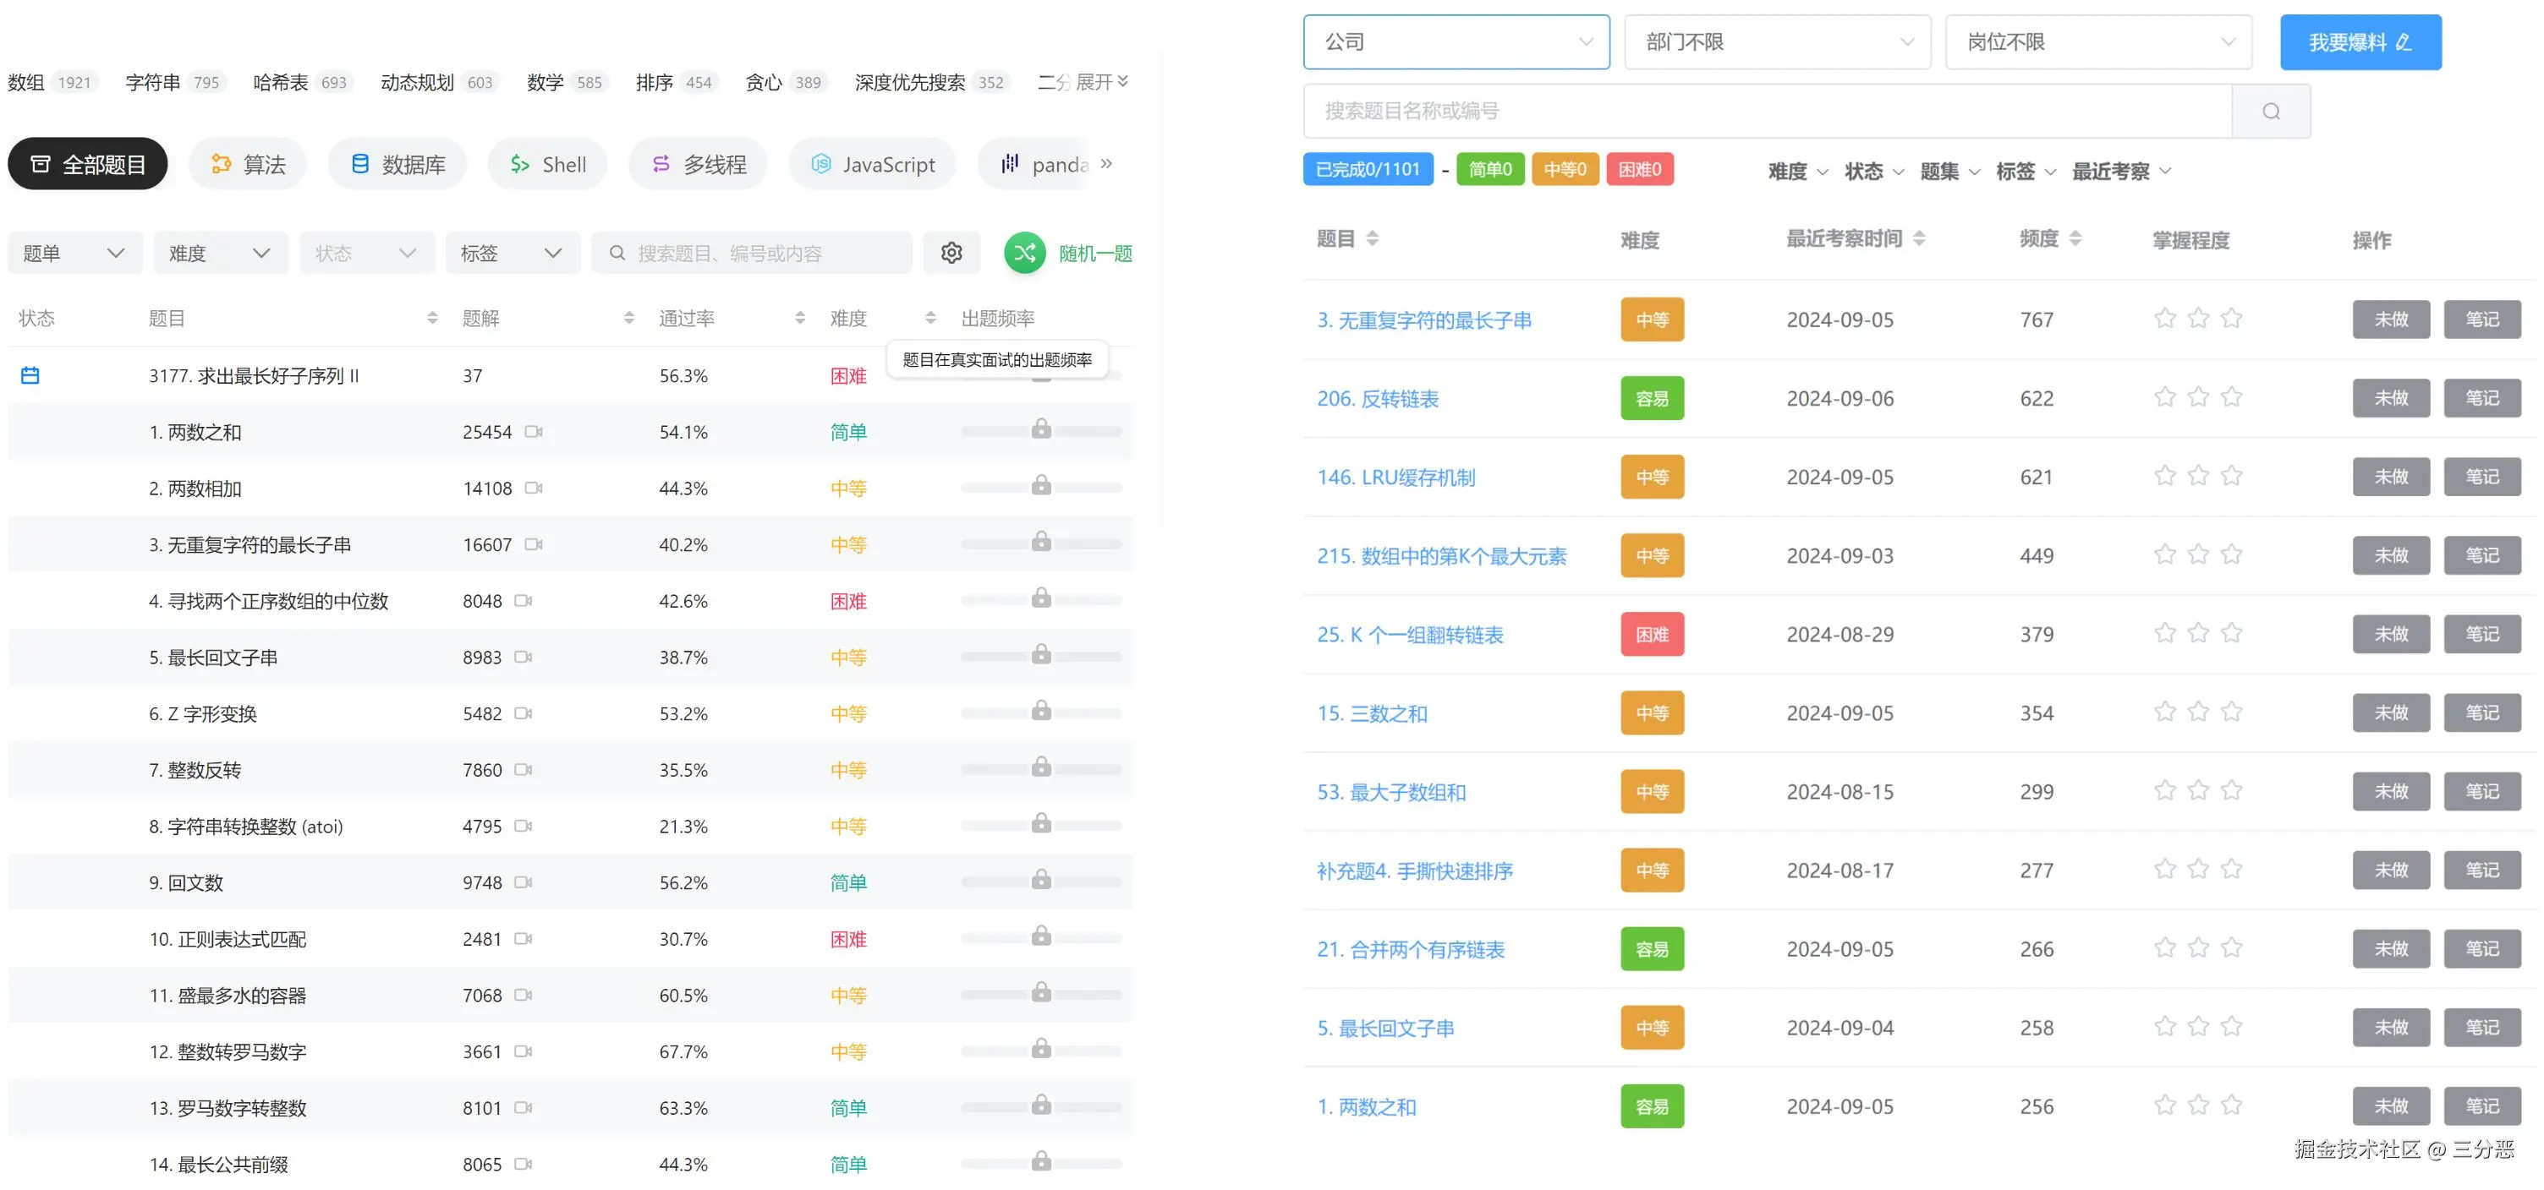Screen dimensions: 2544x1190
Task: Open problem link 15. 三数之和
Action: pos(1372,713)
